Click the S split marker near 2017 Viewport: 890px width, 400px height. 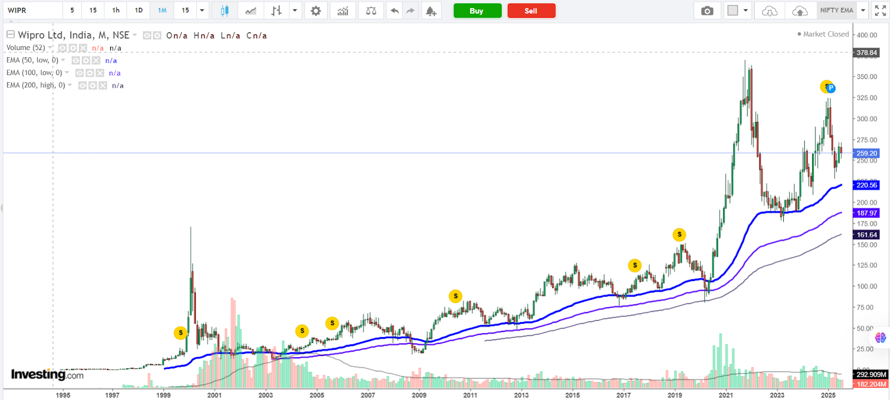[x=635, y=265]
